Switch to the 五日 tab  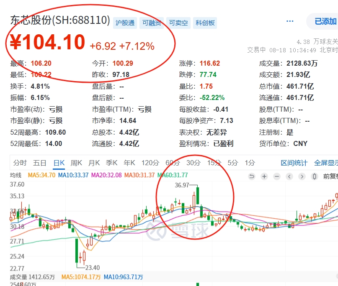click(40, 163)
